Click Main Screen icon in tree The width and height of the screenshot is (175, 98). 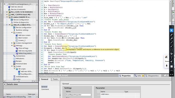17,38
